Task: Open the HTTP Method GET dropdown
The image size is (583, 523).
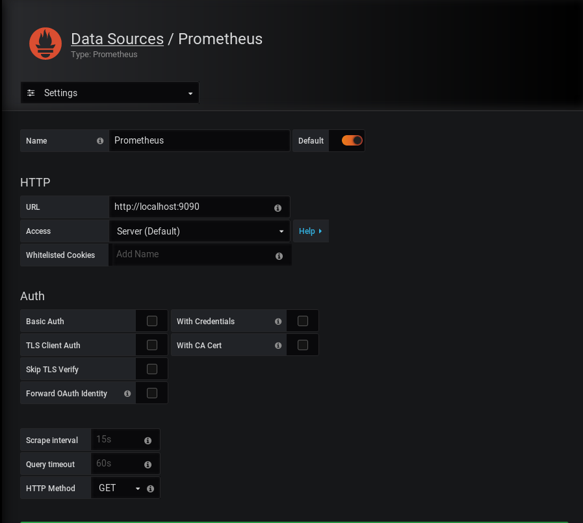Action: pos(119,488)
